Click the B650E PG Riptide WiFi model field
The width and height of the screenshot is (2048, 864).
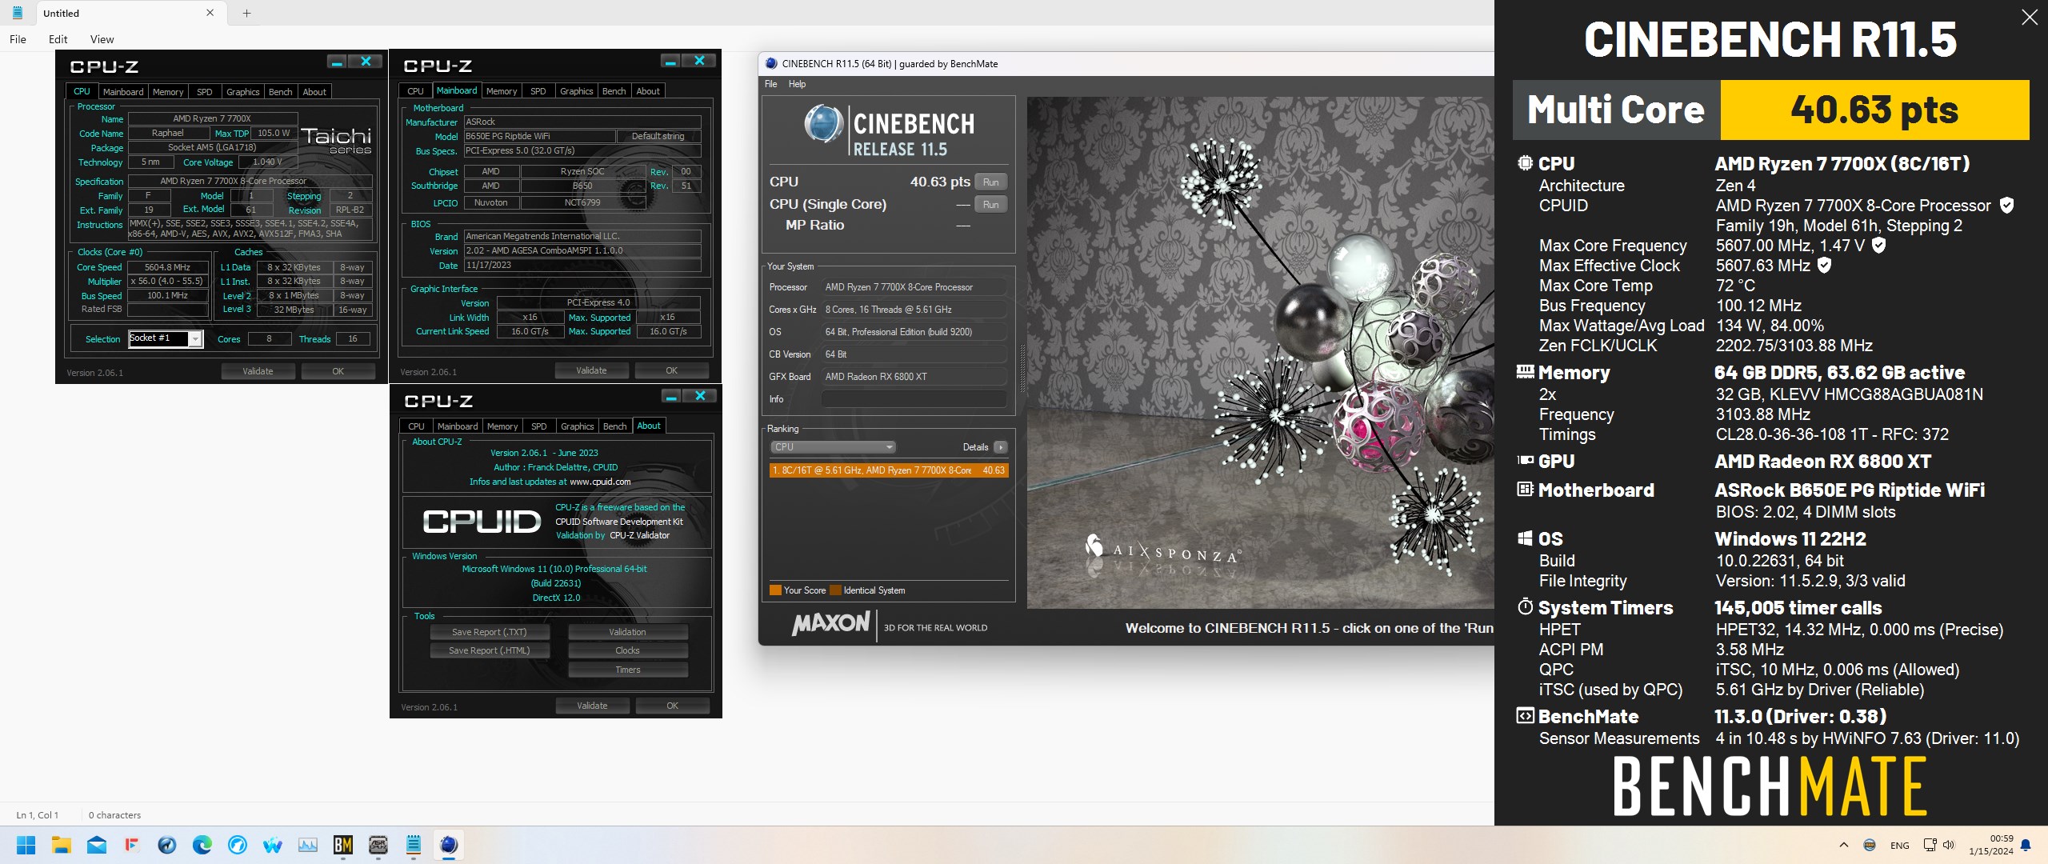[x=540, y=136]
